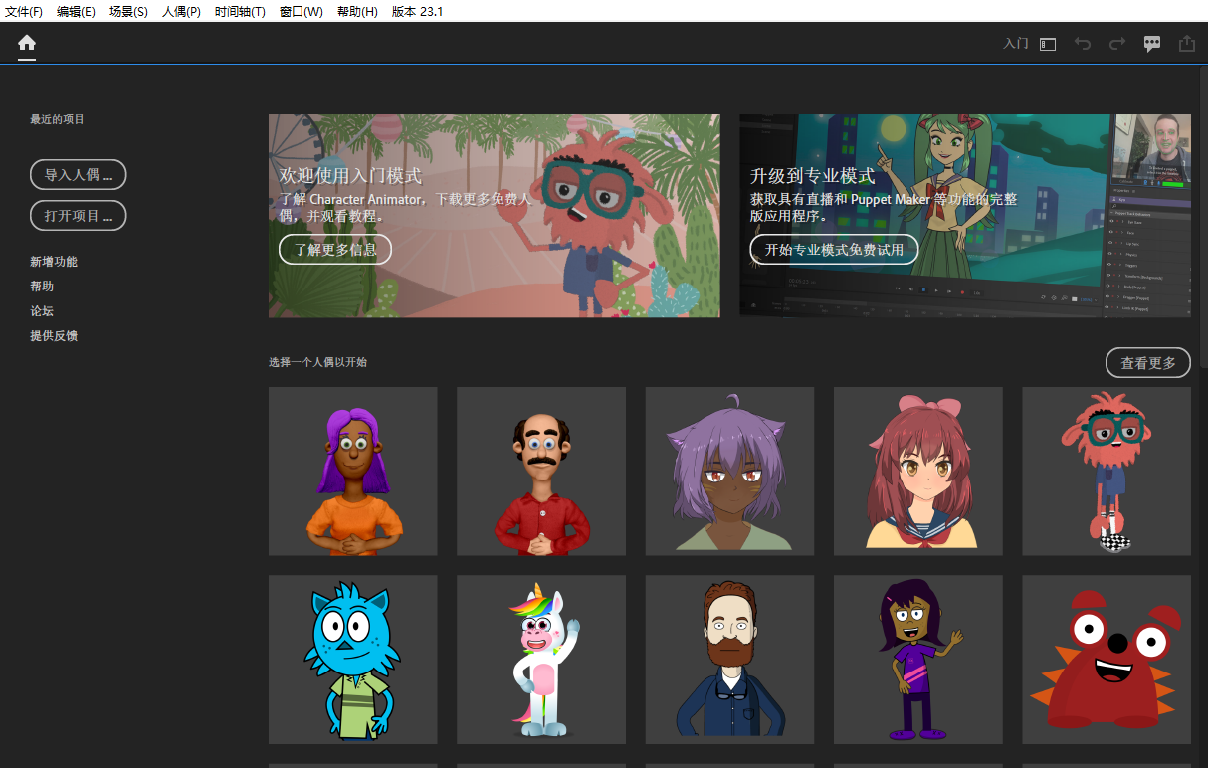Open the 时间轴(T) menu
Image resolution: width=1208 pixels, height=768 pixels.
(240, 11)
